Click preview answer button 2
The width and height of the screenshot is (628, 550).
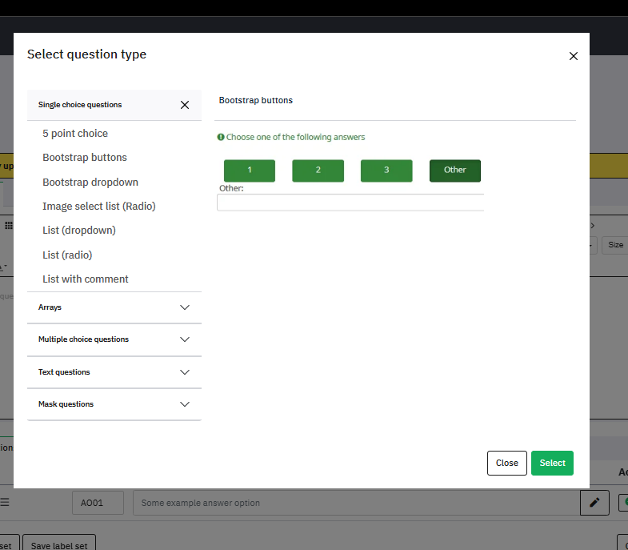[318, 171]
